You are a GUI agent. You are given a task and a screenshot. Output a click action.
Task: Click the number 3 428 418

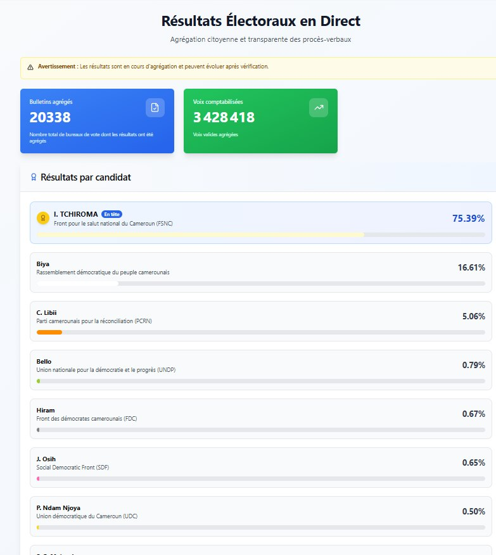(224, 117)
